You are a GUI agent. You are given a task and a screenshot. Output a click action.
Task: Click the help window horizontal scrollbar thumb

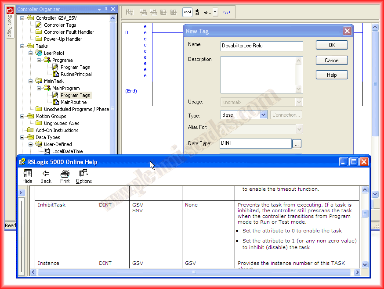coord(194,272)
